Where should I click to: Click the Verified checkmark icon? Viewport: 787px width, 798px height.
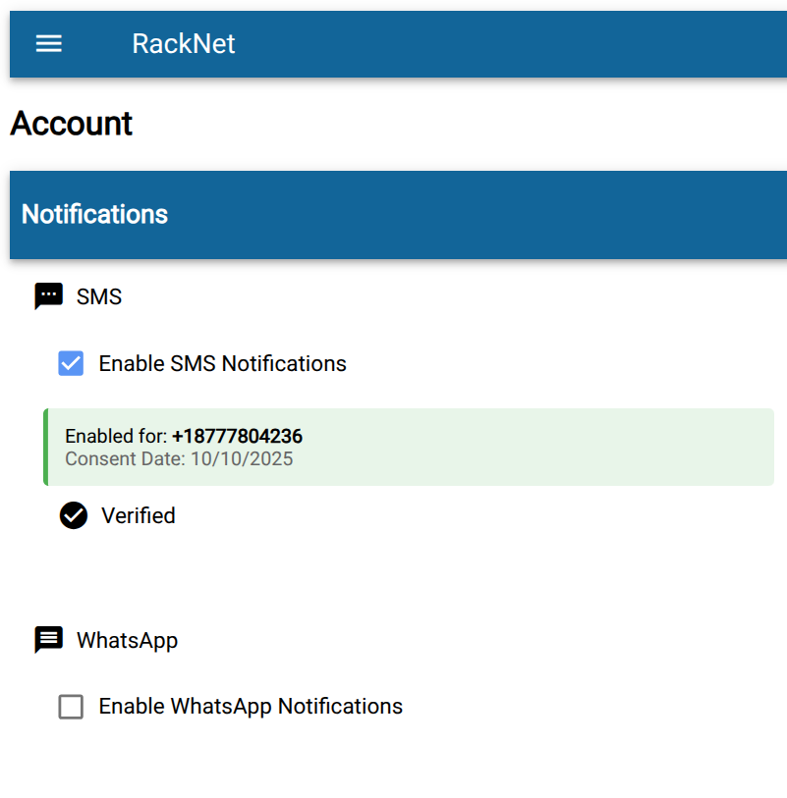point(74,515)
